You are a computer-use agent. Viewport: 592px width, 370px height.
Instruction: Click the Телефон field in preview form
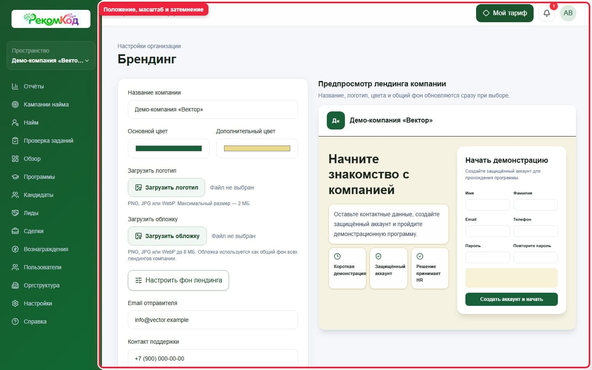click(x=536, y=231)
